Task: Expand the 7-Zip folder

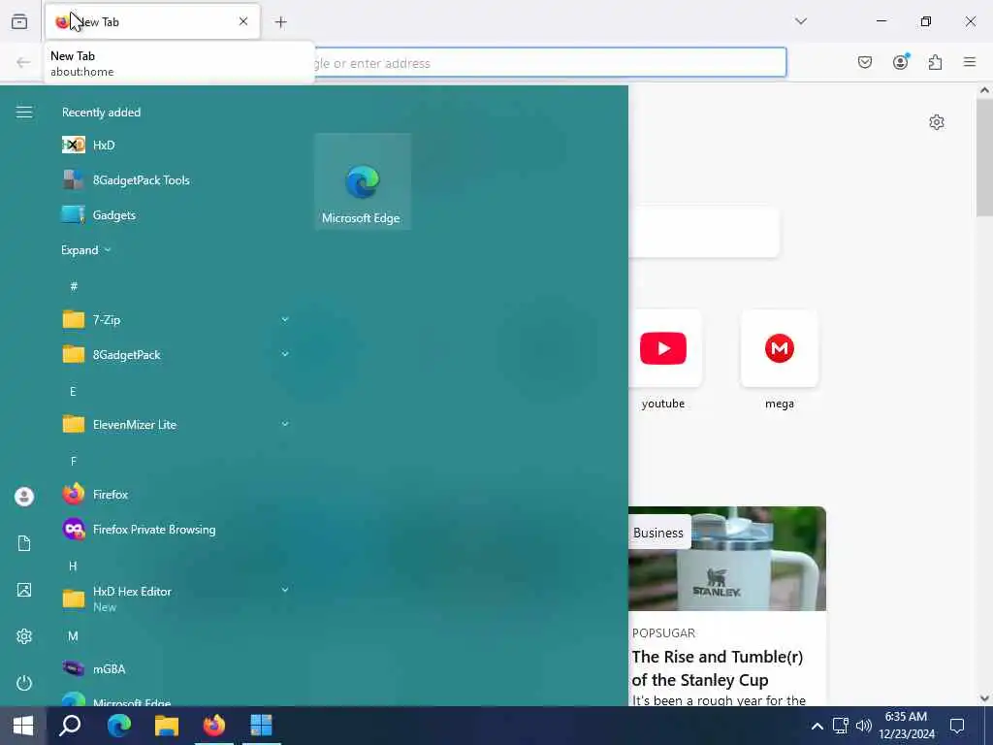Action: [285, 320]
